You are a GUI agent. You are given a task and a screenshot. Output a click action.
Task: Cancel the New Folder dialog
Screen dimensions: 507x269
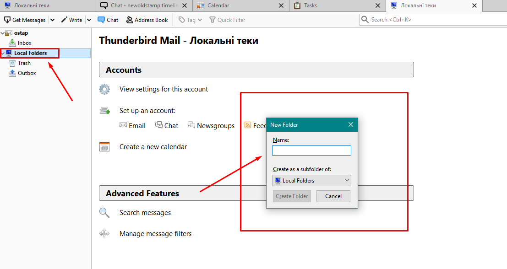pos(333,196)
